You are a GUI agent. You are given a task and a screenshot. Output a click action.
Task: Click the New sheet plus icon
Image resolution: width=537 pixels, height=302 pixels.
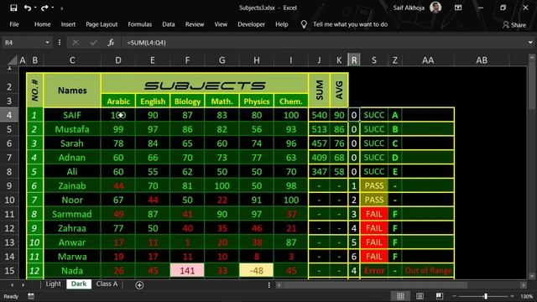tap(139, 285)
